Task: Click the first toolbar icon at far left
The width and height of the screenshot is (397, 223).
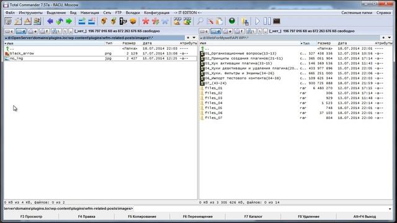Action: point(8,21)
